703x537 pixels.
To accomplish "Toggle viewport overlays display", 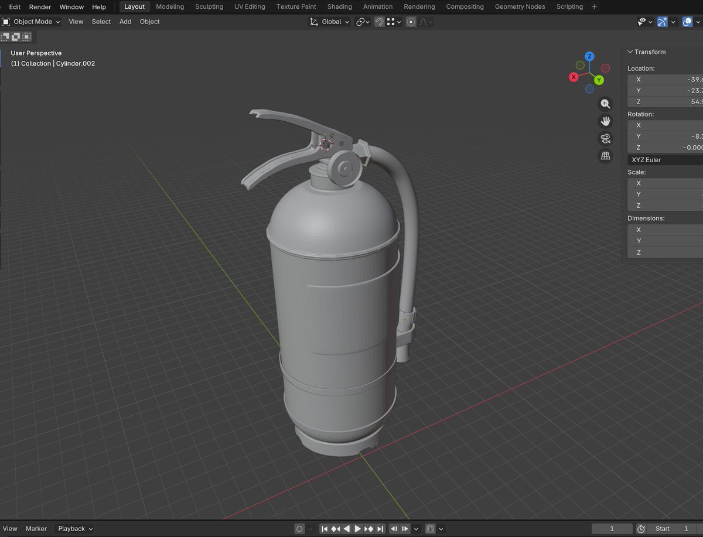I will tap(688, 22).
